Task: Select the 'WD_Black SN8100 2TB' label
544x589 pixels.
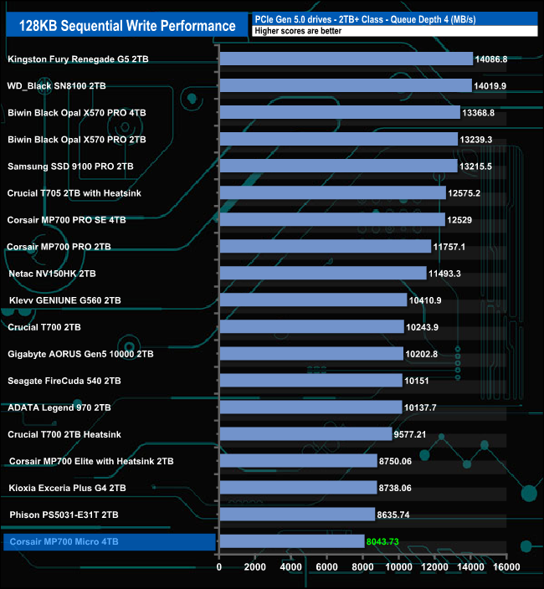Action: click(56, 85)
